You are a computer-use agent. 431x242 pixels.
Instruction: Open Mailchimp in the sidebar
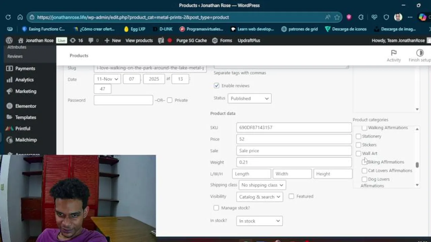[x=26, y=140]
